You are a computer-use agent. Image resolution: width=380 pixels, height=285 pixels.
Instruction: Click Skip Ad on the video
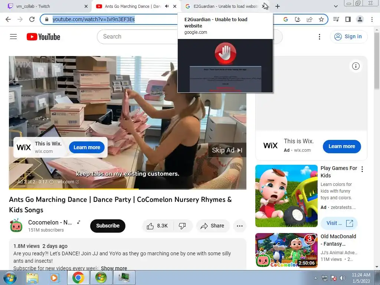227,150
